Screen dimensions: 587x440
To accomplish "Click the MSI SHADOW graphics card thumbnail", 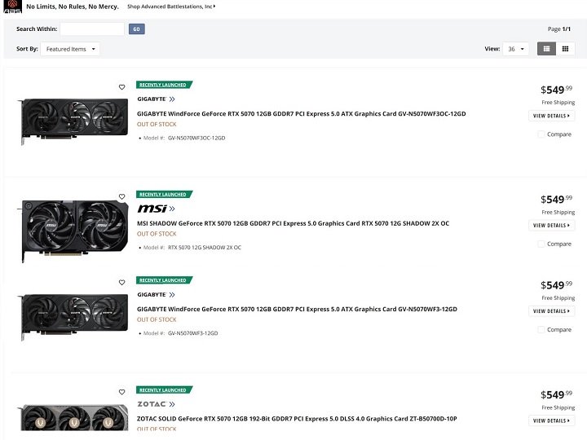I will point(73,225).
